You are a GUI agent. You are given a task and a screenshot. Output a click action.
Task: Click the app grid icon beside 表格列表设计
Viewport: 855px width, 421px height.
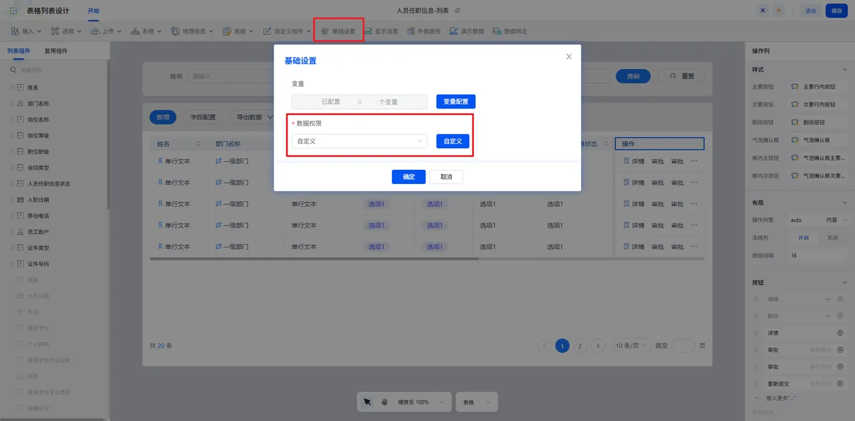13,11
